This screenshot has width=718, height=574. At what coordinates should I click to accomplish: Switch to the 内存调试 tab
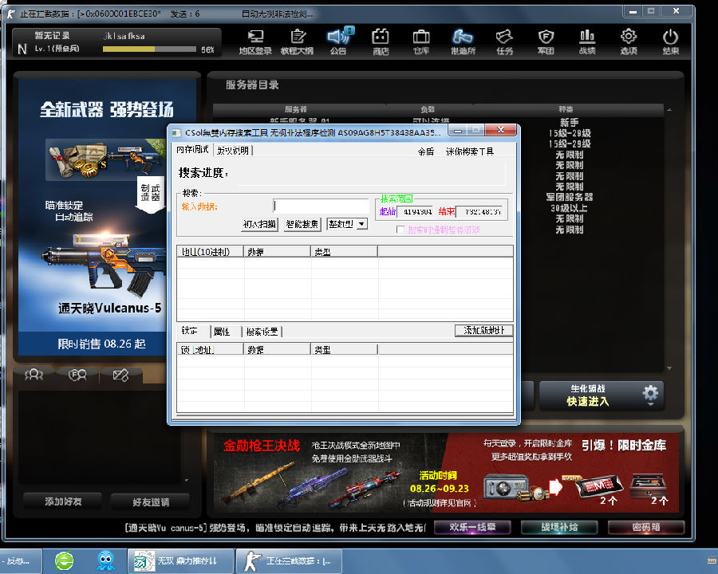pyautogui.click(x=193, y=150)
